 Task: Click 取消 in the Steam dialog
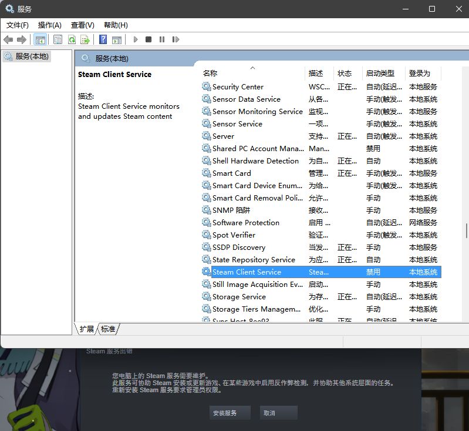point(278,413)
